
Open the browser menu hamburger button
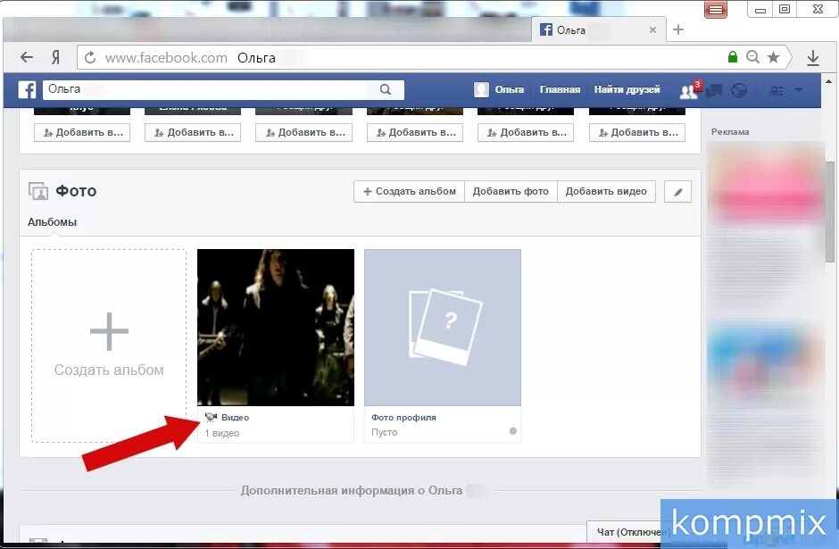716,10
